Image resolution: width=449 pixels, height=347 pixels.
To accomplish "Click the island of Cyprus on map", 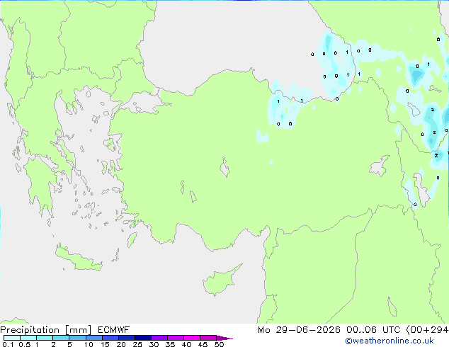I will click(220, 281).
